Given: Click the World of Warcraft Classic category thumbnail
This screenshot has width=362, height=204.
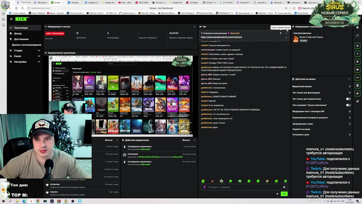Looking at the screenshot, I should tap(296, 39).
